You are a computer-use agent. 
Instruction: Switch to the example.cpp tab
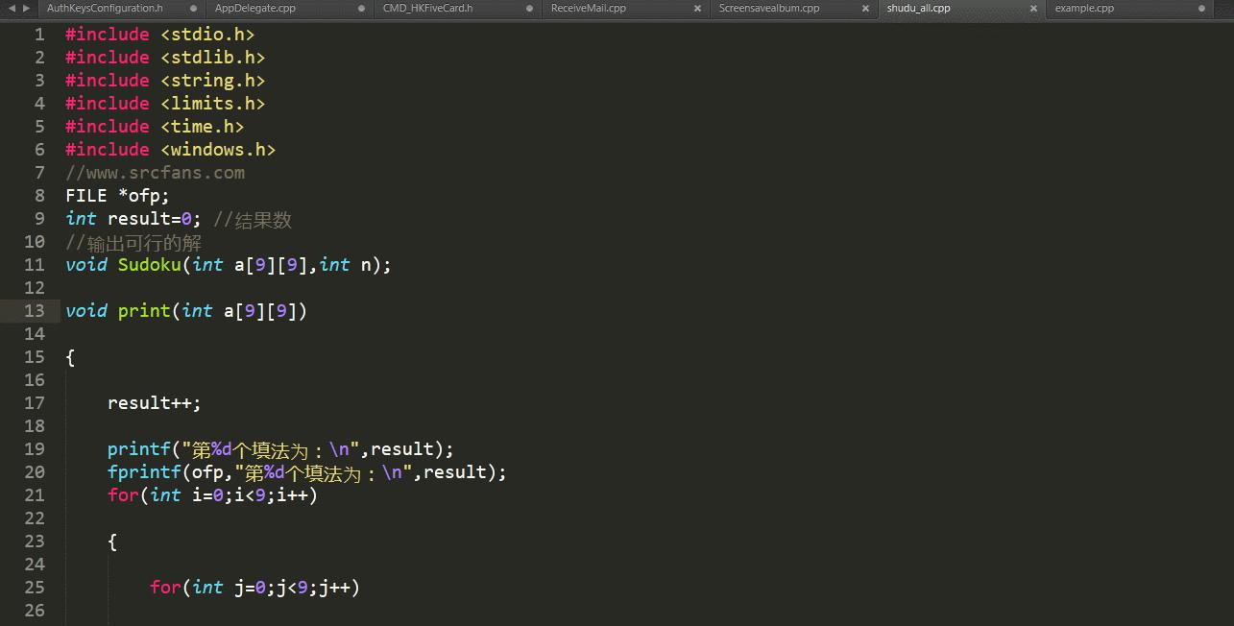1084,8
